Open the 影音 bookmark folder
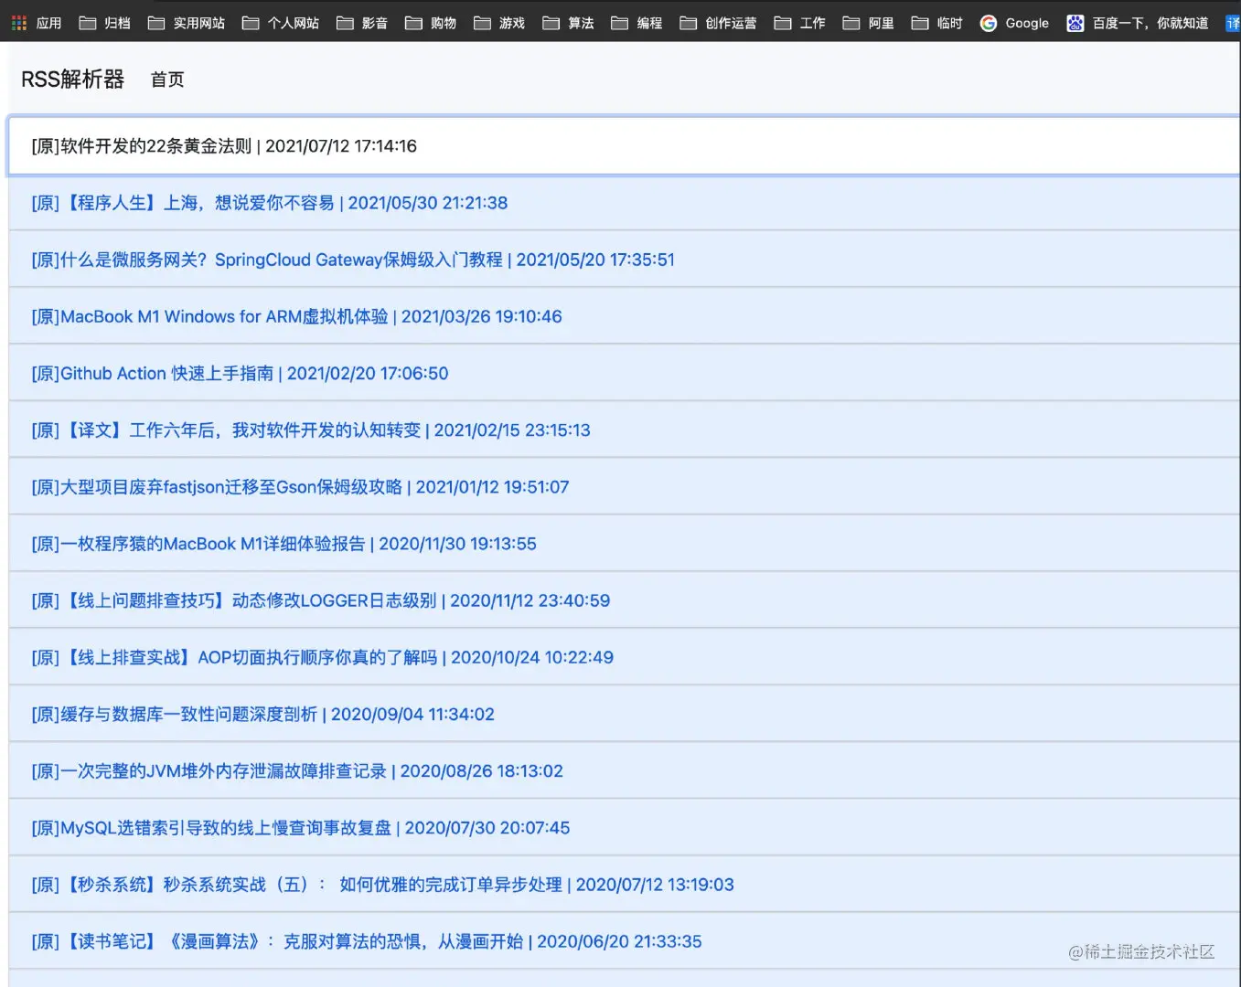 (x=362, y=23)
